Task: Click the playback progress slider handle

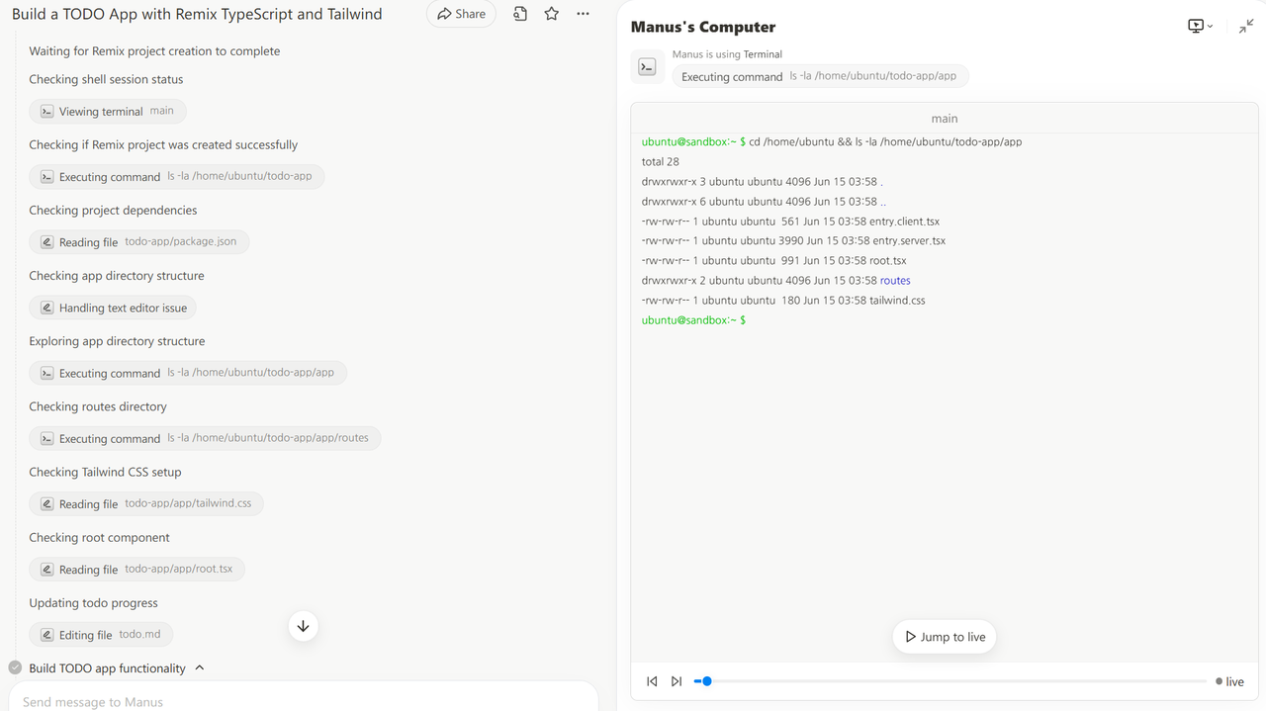Action: pyautogui.click(x=706, y=681)
